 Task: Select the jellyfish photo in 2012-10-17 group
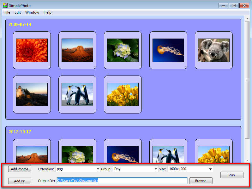coord(123,155)
